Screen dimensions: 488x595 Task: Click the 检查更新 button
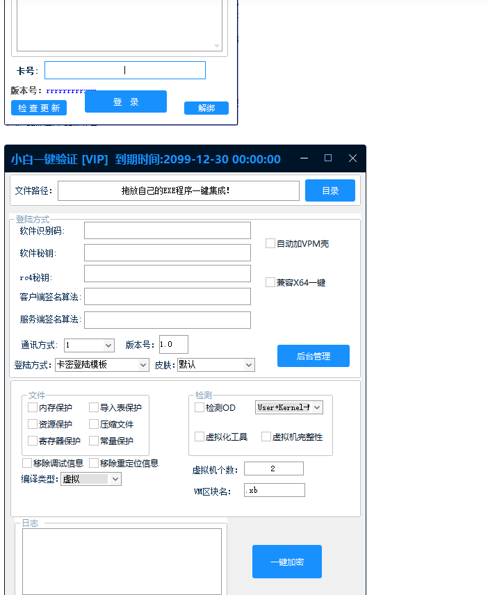[39, 108]
